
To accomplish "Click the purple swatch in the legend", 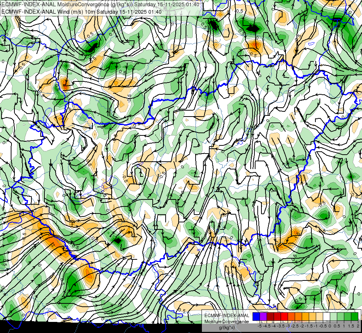I will point(263,316).
